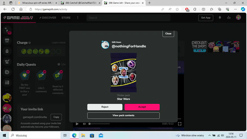
Task: Click the Wyszukaj taskbar search box
Action: (x=35, y=135)
